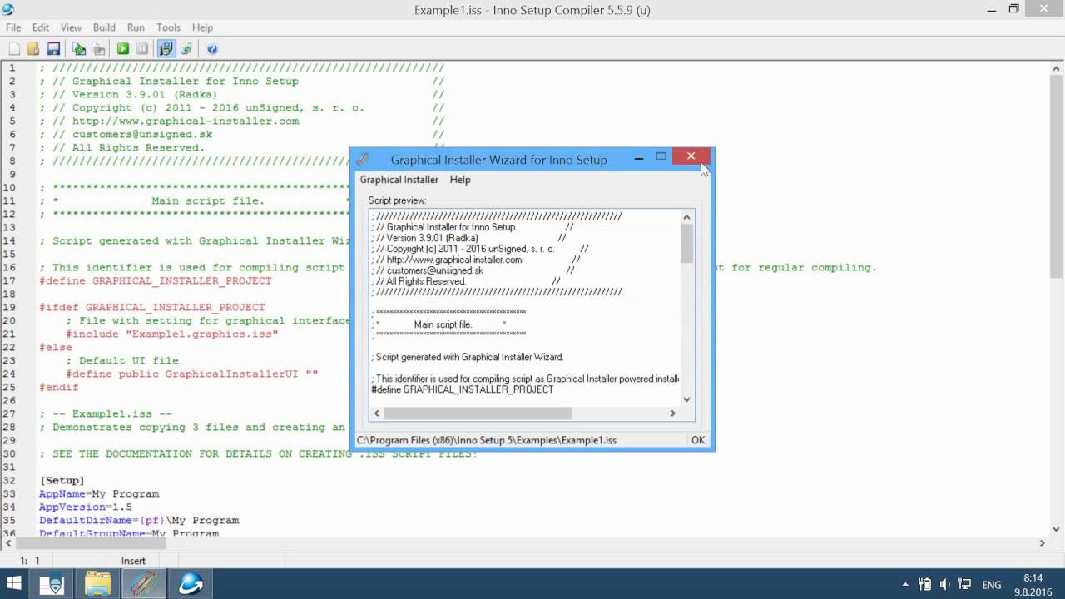Click the highlighted Graphical Installer Wizard toolbar icon
Screen dimensions: 1065x599
pyautogui.click(x=166, y=48)
